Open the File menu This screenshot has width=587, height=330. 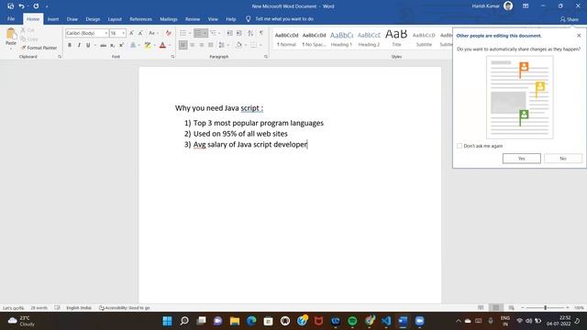coord(11,19)
